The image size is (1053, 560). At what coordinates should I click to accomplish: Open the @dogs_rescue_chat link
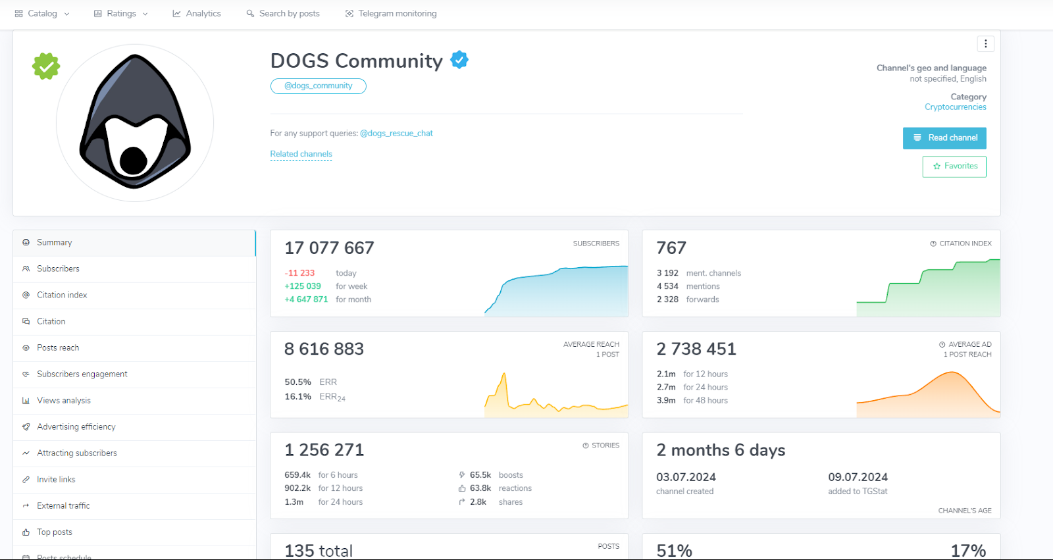click(x=396, y=133)
